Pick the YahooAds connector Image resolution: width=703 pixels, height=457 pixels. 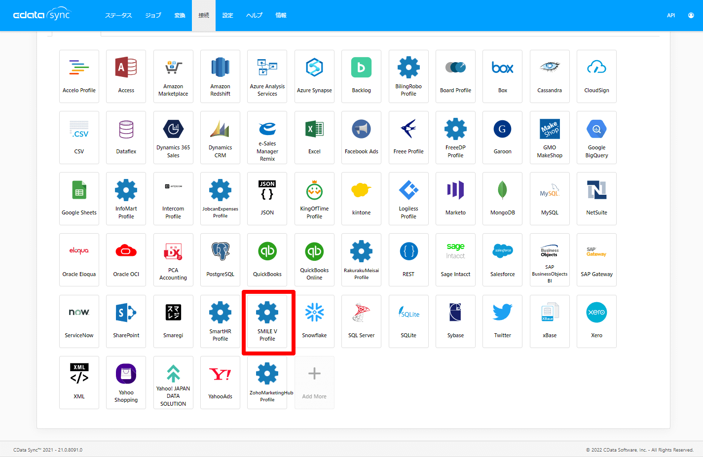coord(220,383)
